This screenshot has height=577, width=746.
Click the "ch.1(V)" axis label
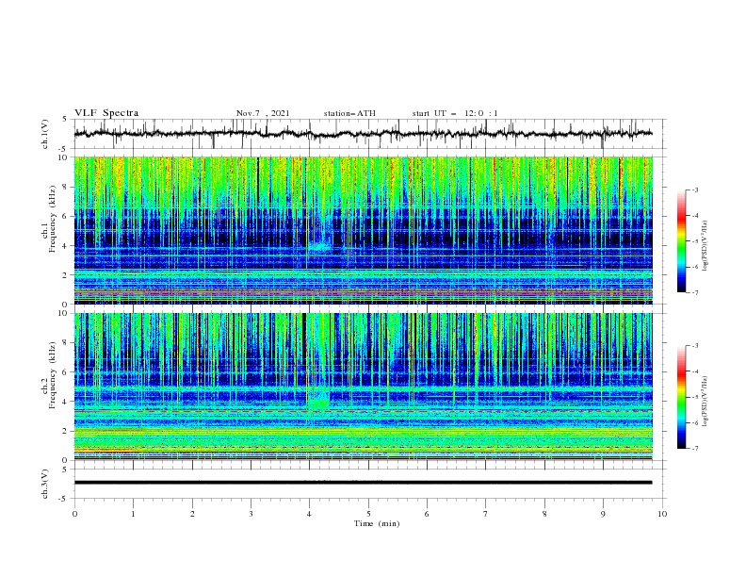tap(45, 134)
